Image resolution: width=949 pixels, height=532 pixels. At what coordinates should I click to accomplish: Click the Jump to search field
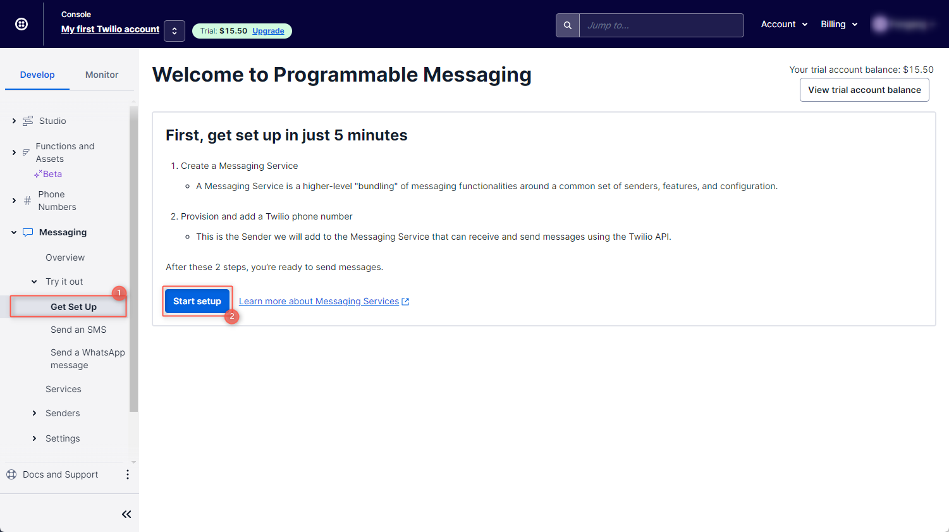pyautogui.click(x=661, y=25)
